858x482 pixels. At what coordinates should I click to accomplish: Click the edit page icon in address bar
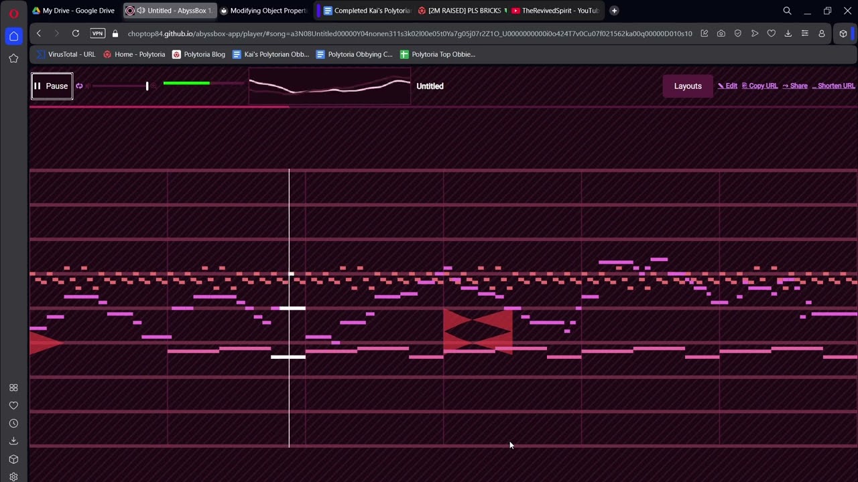click(x=704, y=33)
